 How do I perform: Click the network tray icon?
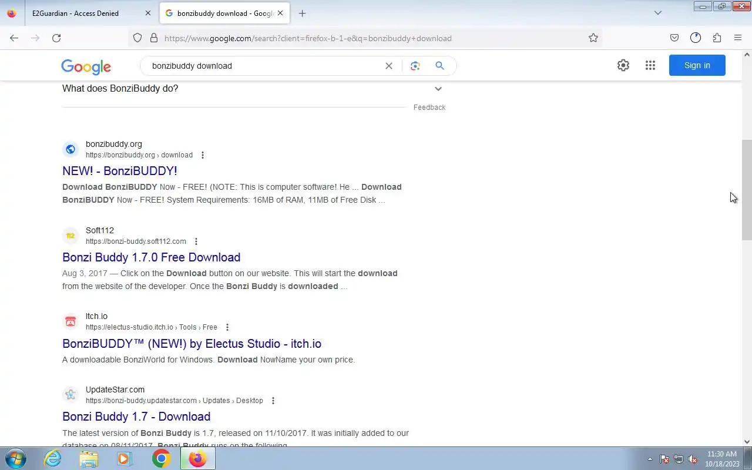point(679,459)
